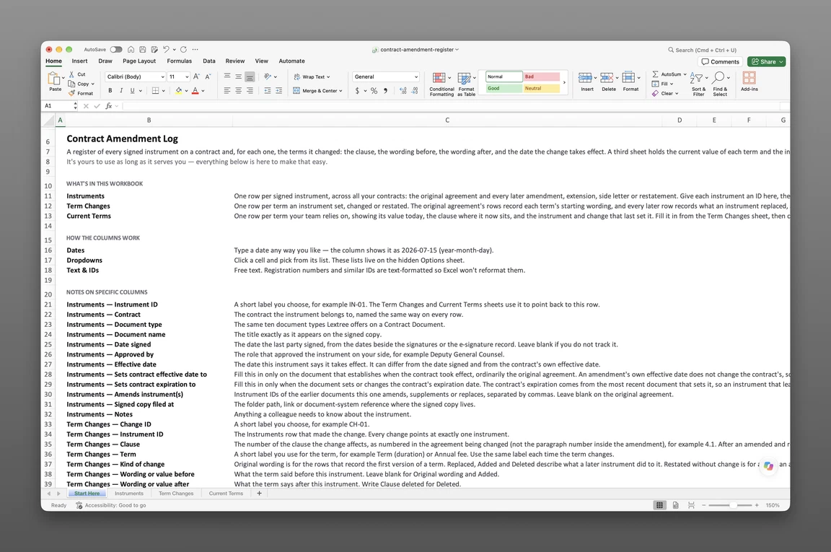Image resolution: width=831 pixels, height=552 pixels.
Task: Open the Clear dropdown
Action: (666, 93)
